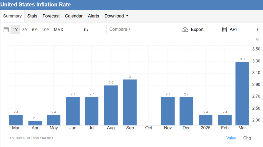
Task: Click the API database icon
Action: (x=224, y=30)
